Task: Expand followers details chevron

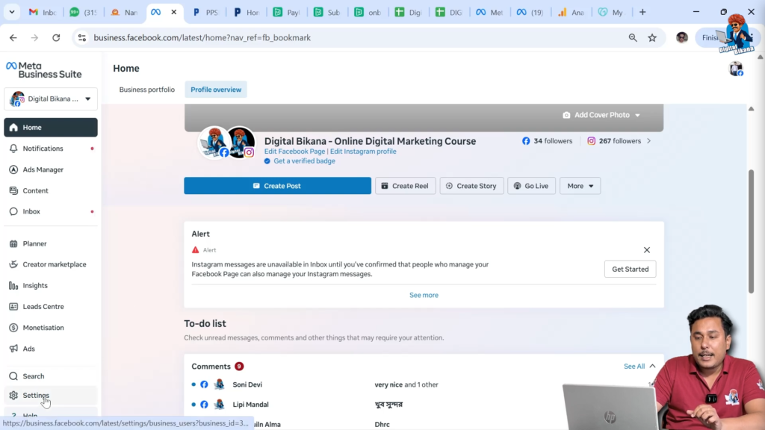Action: [649, 141]
